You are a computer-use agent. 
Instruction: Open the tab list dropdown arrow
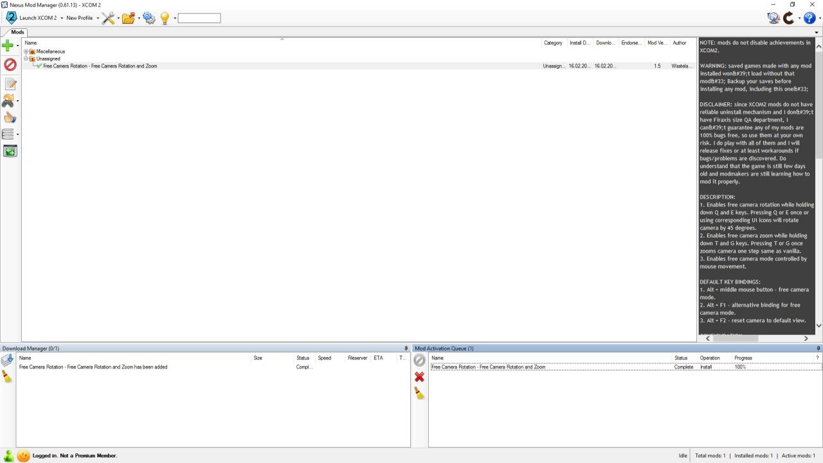coord(817,32)
